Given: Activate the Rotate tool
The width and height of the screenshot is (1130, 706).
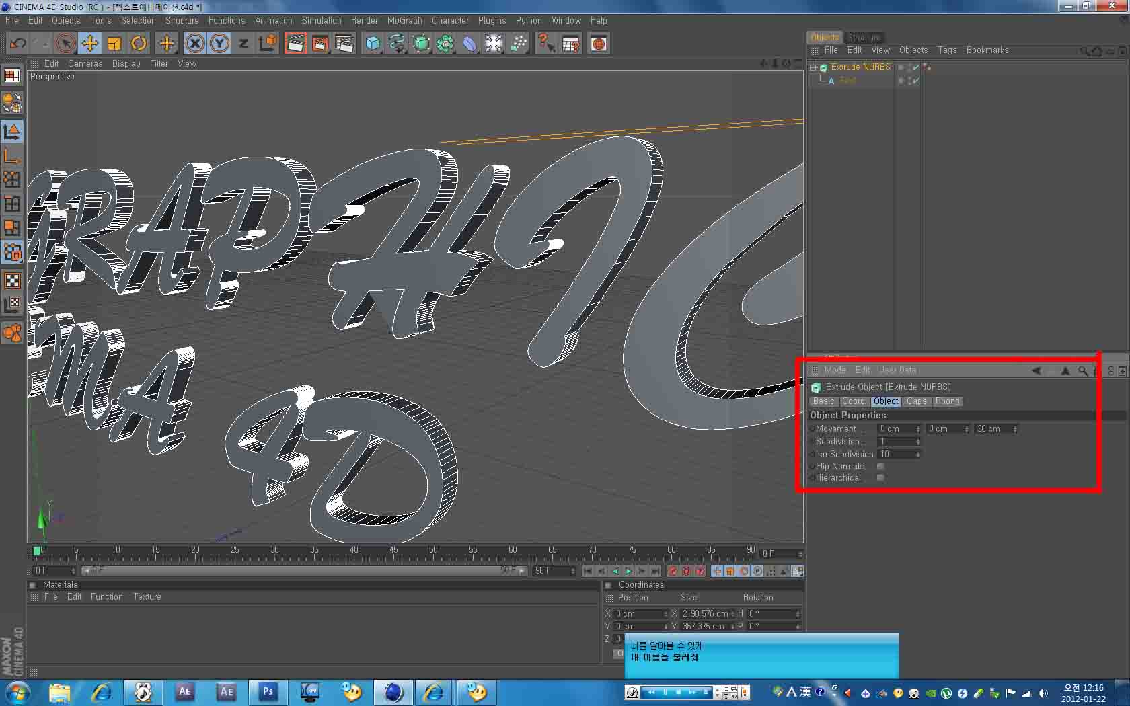Looking at the screenshot, I should 139,44.
